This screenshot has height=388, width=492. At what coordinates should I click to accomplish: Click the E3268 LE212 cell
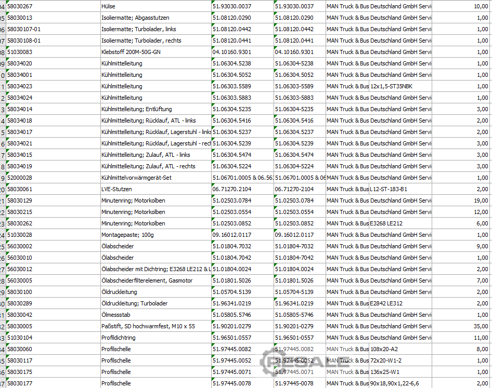pyautogui.click(x=400, y=223)
